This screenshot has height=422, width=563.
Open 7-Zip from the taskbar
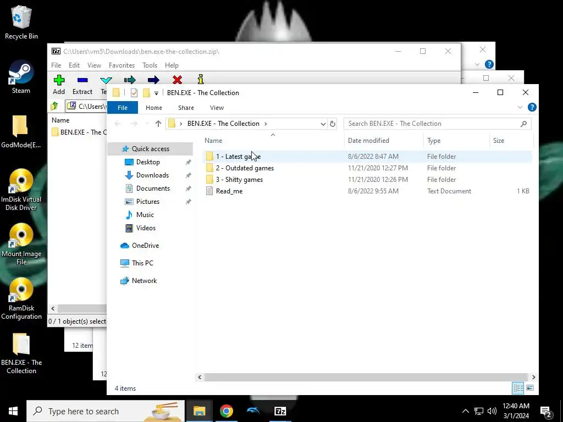[x=280, y=411]
